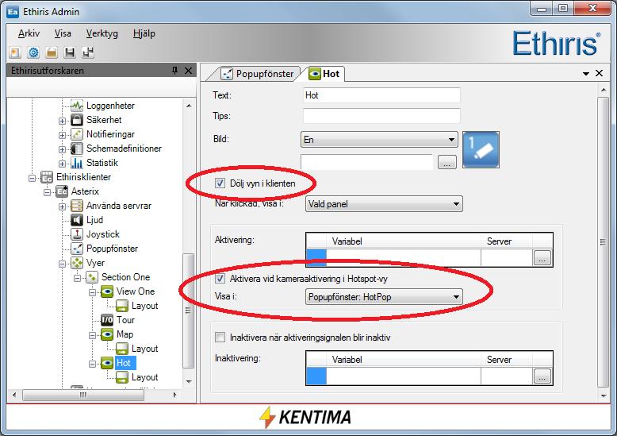Click the Asterix client icon

(x=62, y=191)
